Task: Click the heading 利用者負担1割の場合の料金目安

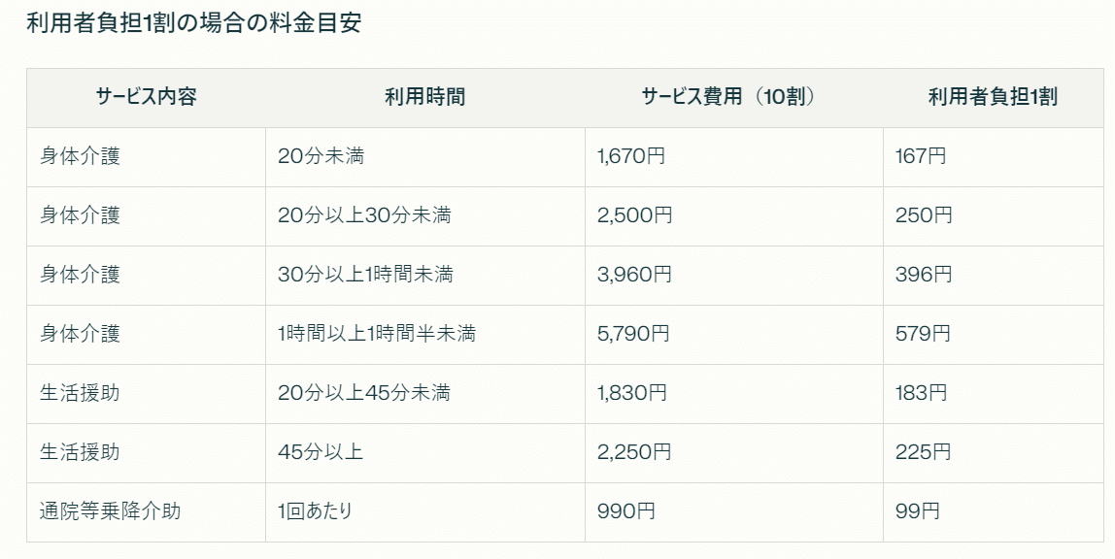Action: tap(193, 22)
